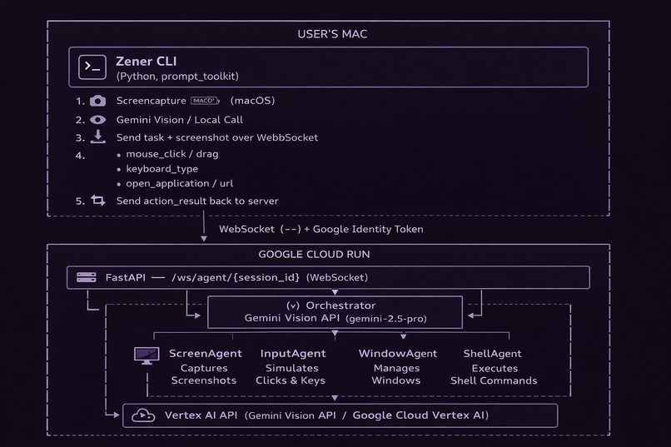Click the "(macOS)" text in step 1
Screen dimensions: 671x447
coord(252,101)
